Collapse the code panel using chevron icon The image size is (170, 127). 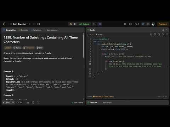coord(166,30)
